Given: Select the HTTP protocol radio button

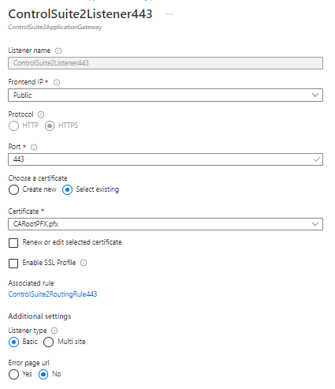Looking at the screenshot, I should (x=13, y=125).
